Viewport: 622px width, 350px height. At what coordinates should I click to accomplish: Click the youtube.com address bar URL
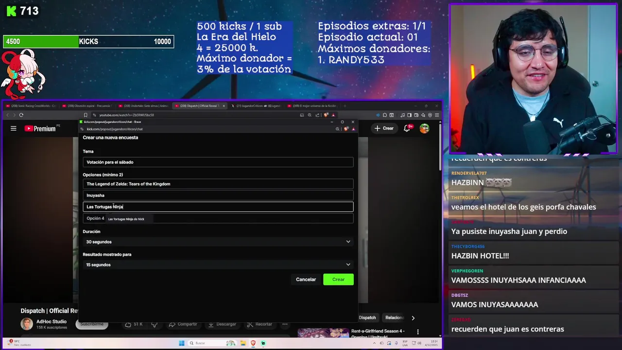(126, 115)
